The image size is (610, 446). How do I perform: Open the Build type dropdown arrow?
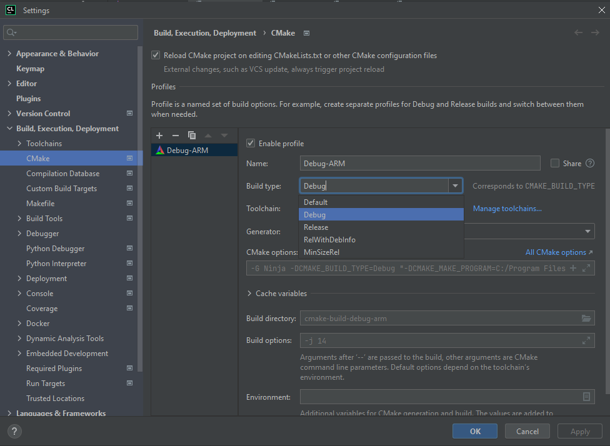pos(455,186)
